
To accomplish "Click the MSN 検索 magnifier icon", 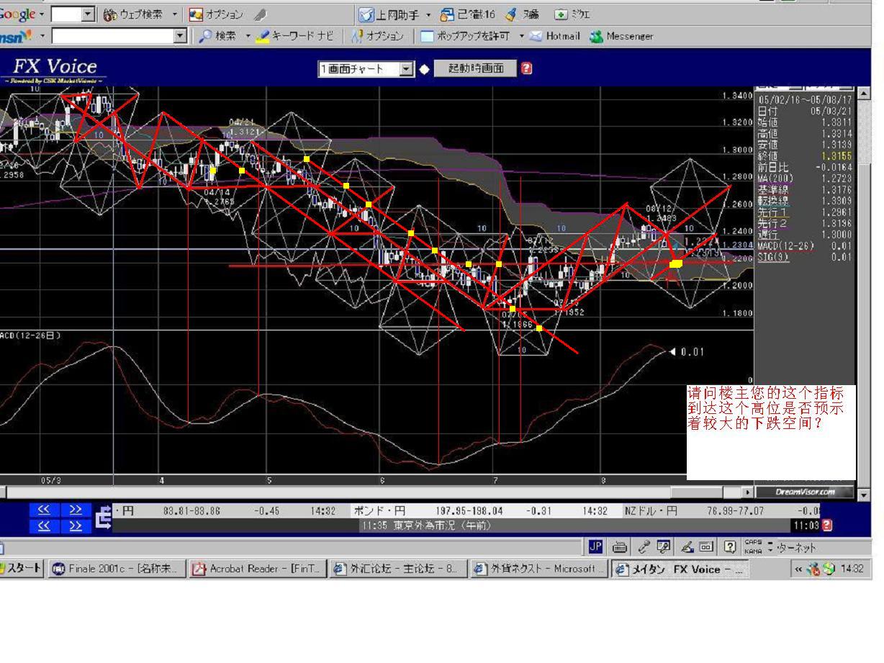I will pyautogui.click(x=205, y=36).
